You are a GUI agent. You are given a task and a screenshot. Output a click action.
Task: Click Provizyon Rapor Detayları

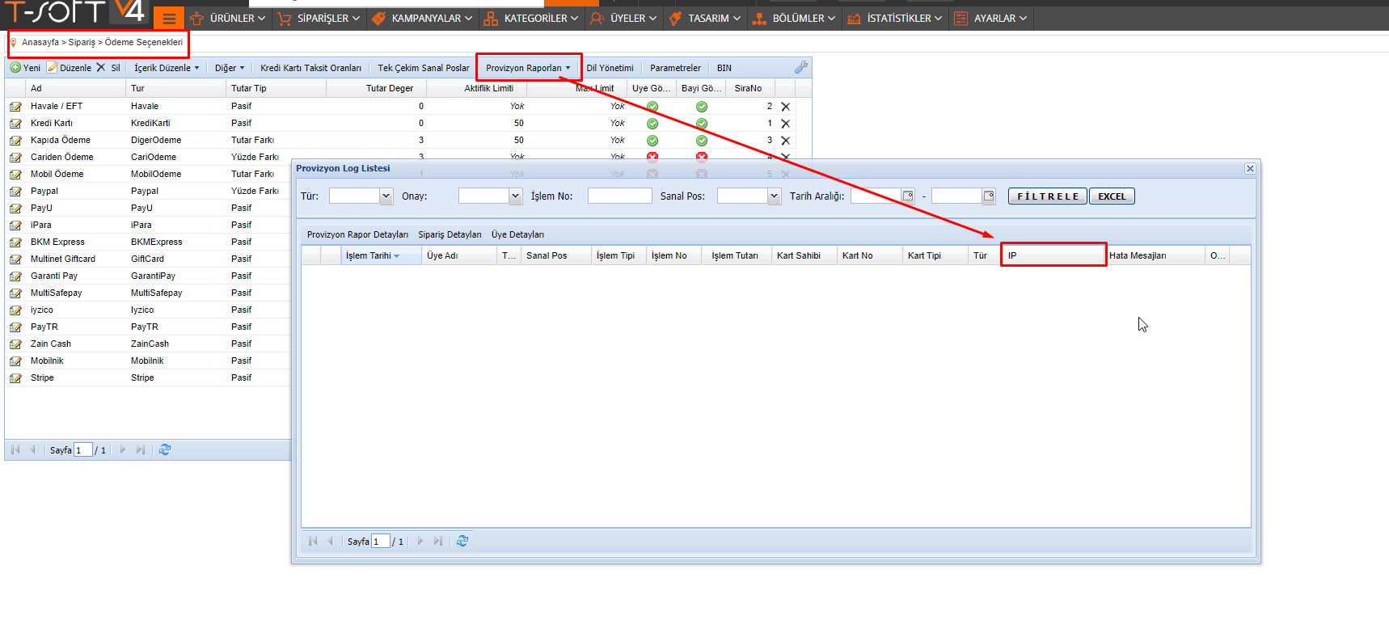pyautogui.click(x=357, y=234)
